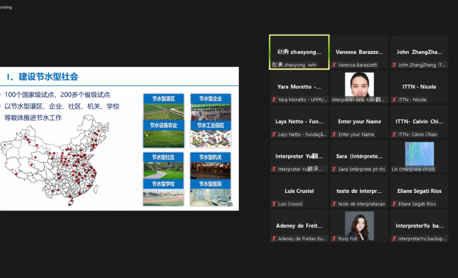This screenshot has width=458, height=278.
Task: Select the ITTN- Calvin Chiao participant tile
Action: pos(419,122)
